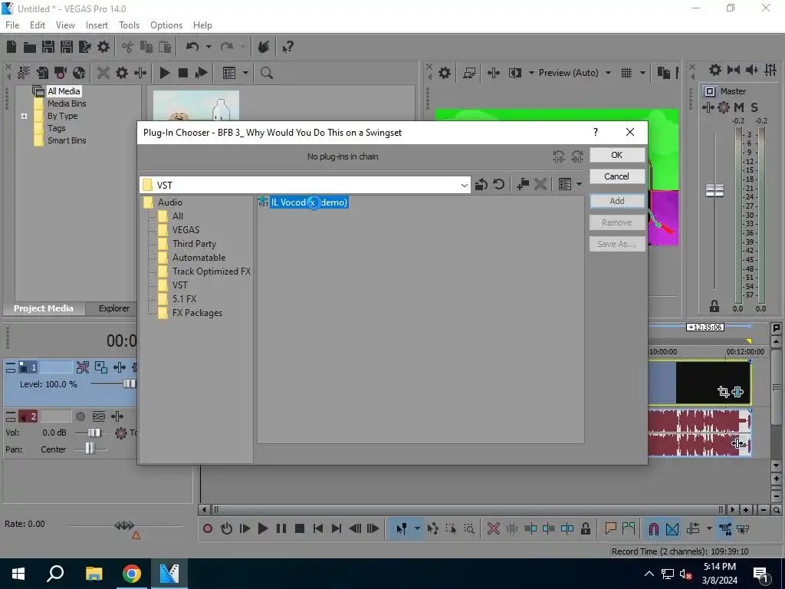Image resolution: width=785 pixels, height=589 pixels.
Task: Click track 2 Track FX gear icon
Action: (120, 433)
